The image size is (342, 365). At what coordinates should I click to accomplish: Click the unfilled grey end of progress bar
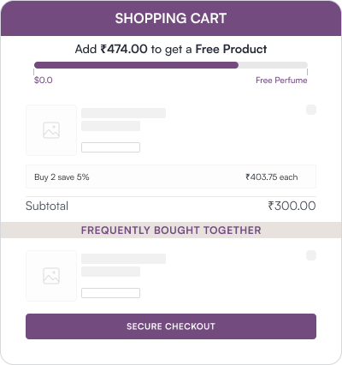[273, 65]
